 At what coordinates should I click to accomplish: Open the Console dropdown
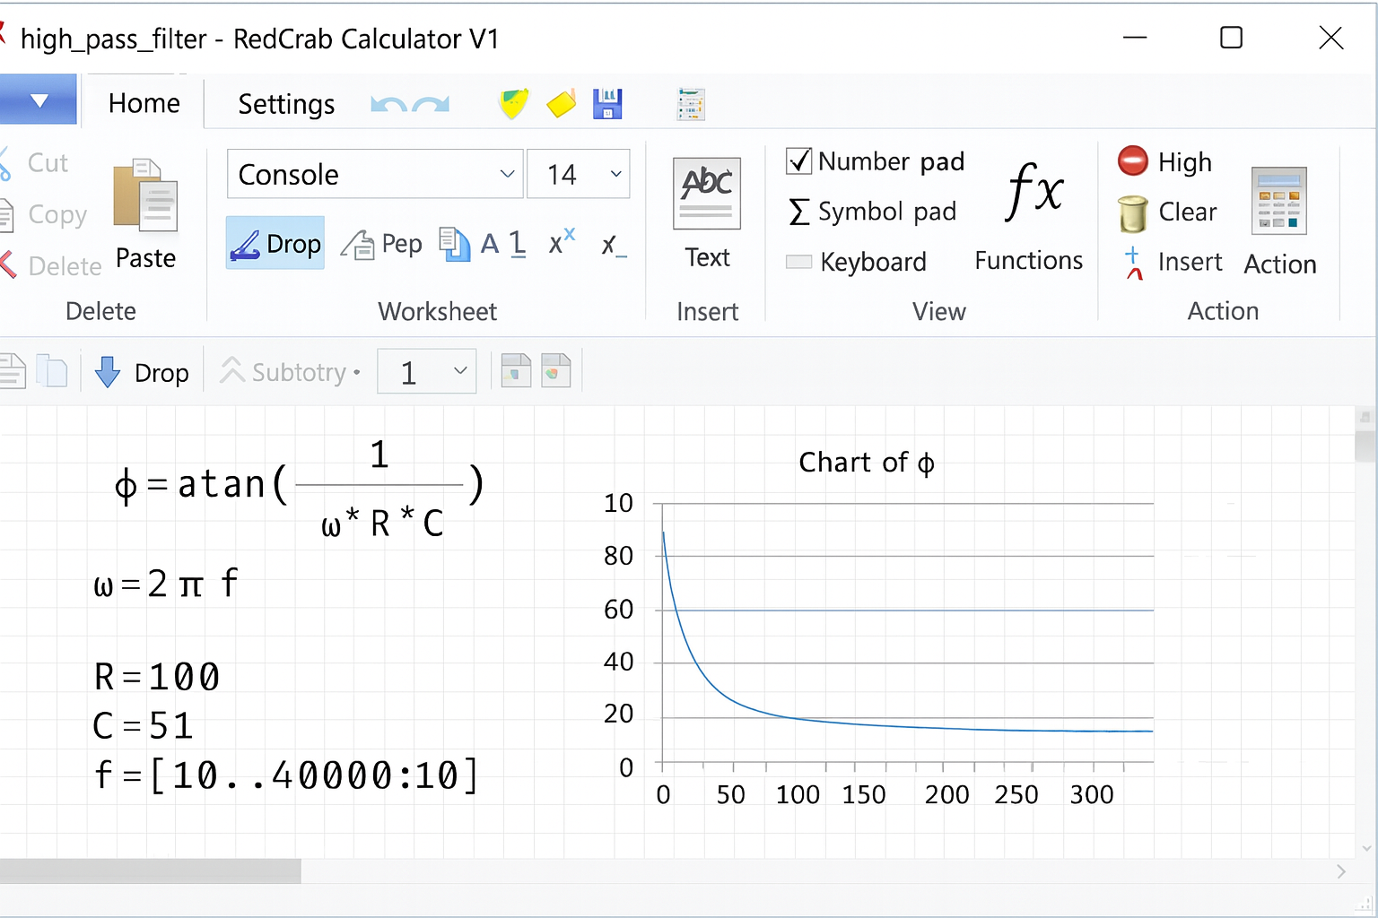pos(508,174)
